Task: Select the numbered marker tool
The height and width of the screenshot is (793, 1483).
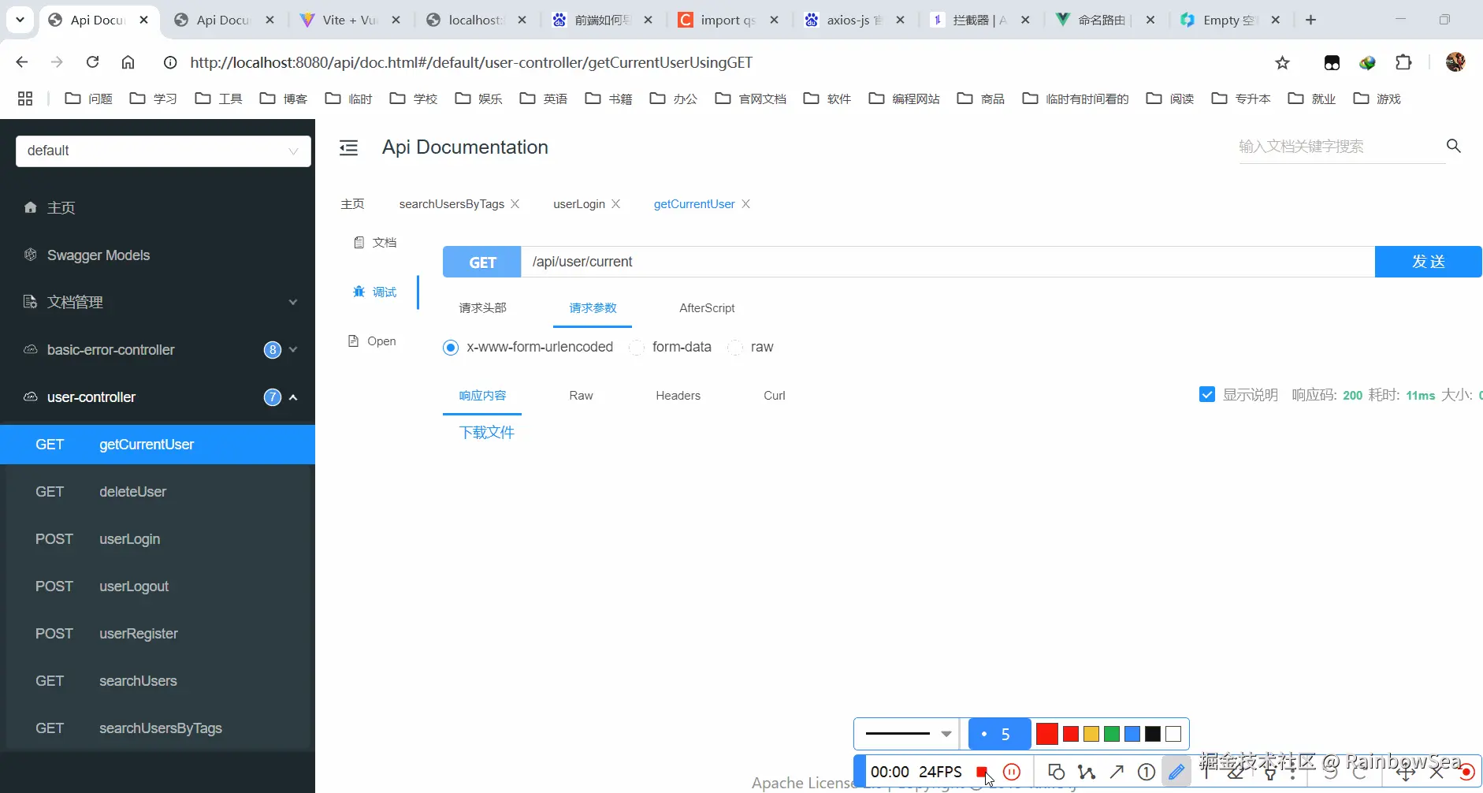Action: [x=1147, y=772]
